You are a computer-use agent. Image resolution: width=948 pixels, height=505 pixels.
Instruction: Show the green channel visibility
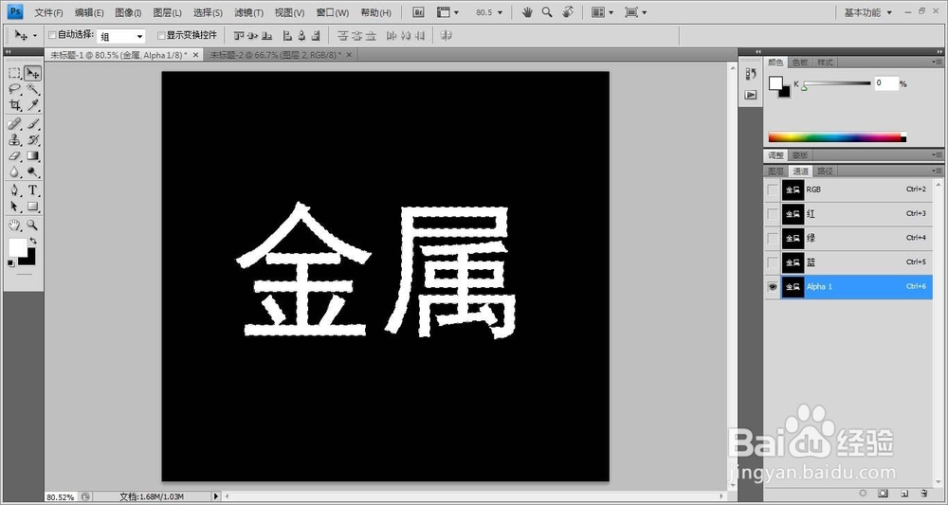[x=772, y=238]
